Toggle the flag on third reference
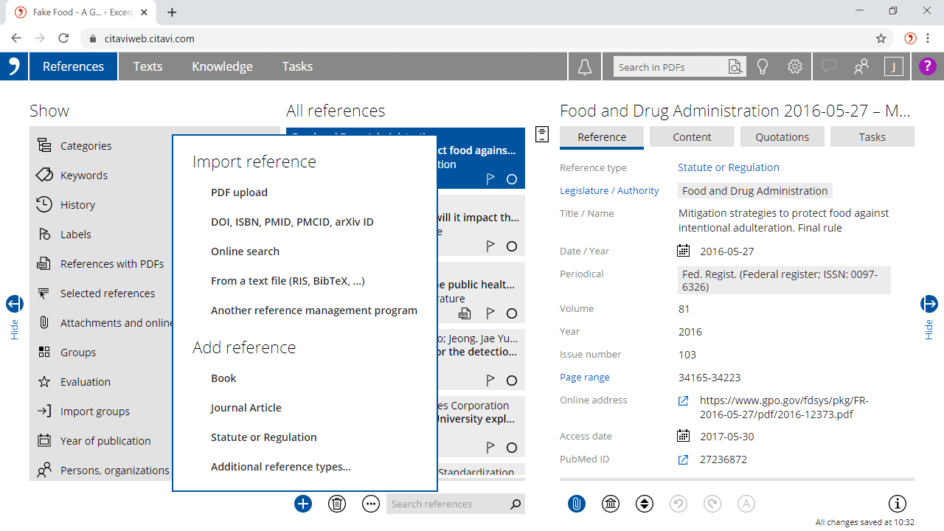 [490, 313]
